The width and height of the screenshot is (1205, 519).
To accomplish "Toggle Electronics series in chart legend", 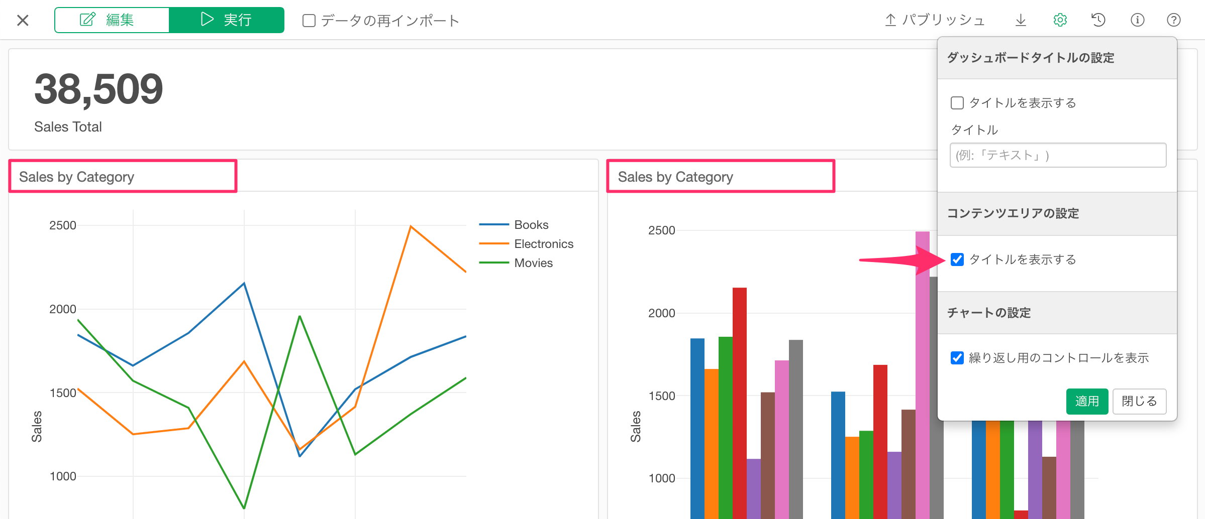I will [x=543, y=244].
